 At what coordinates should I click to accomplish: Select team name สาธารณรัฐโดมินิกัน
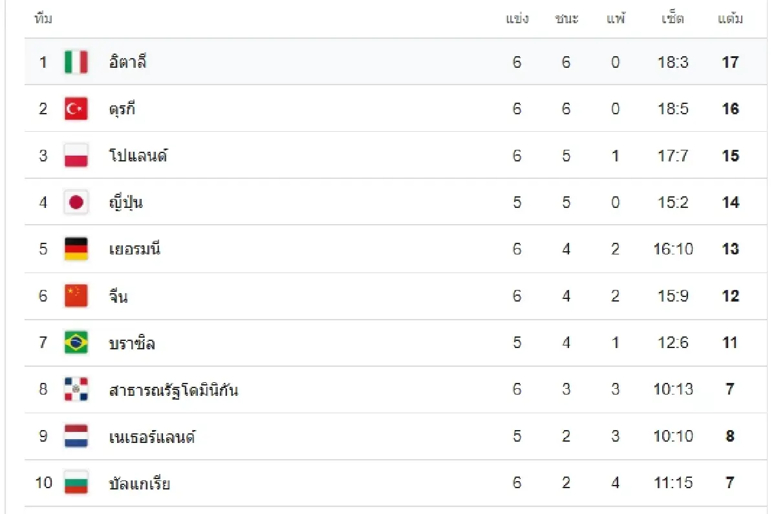coord(173,390)
